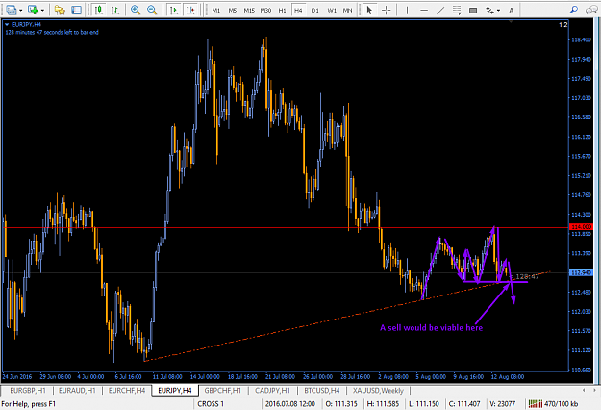Image resolution: width=601 pixels, height=410 pixels.
Task: Toggle one-click trading triangle beside EURJPY,H4
Action: (x=7, y=24)
